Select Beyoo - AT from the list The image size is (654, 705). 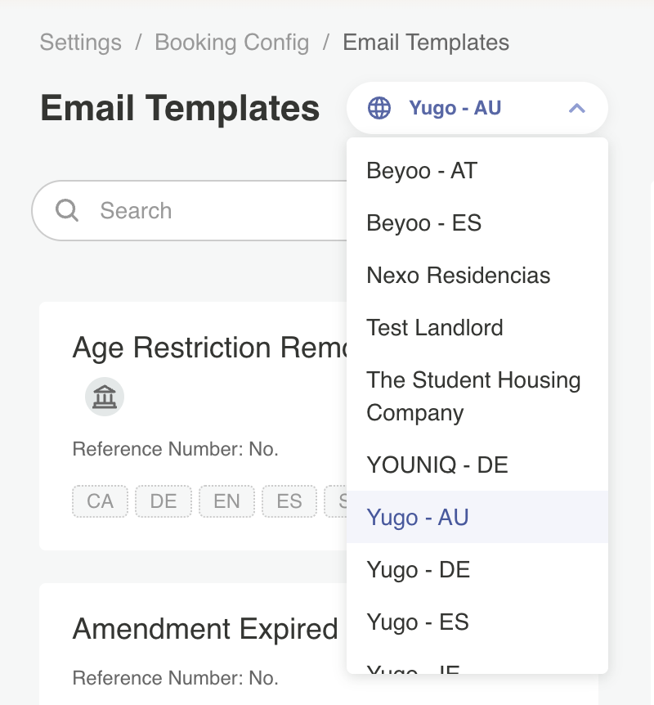[477, 171]
